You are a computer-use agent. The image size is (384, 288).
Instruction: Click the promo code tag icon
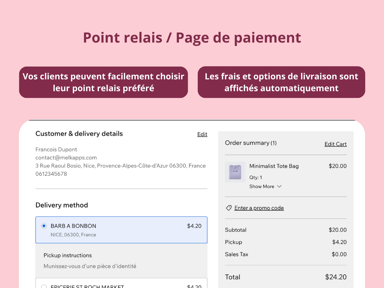(228, 208)
